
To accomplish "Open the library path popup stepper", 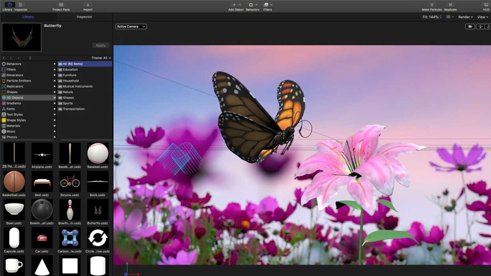I will [x=30, y=58].
